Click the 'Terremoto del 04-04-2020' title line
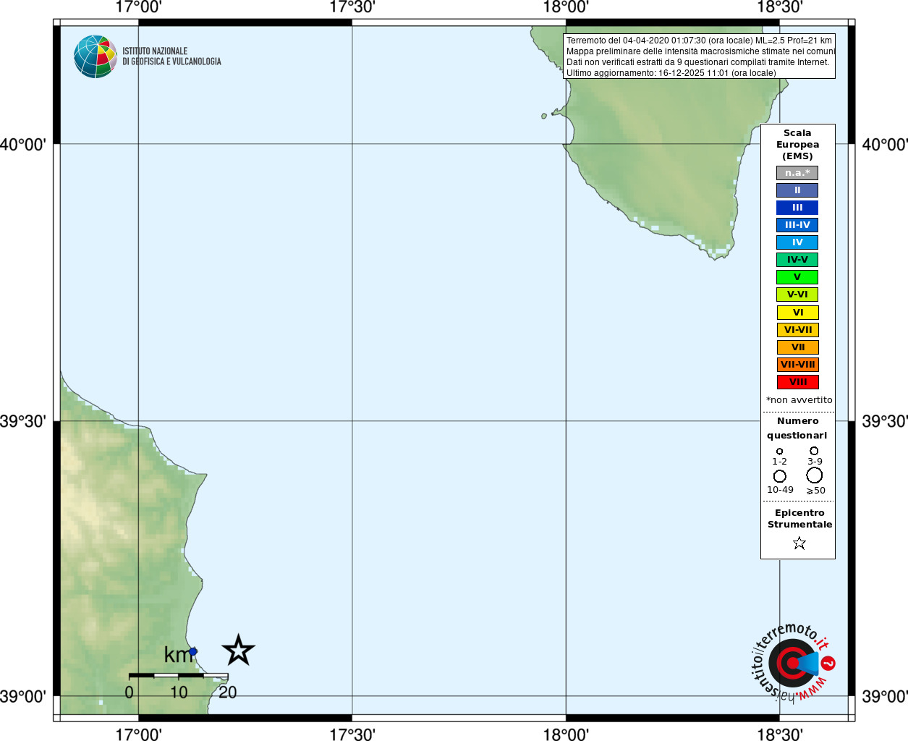 [x=699, y=41]
